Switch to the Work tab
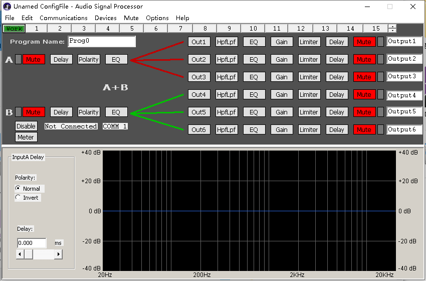Screen dimensions: 426x281 (14, 28)
